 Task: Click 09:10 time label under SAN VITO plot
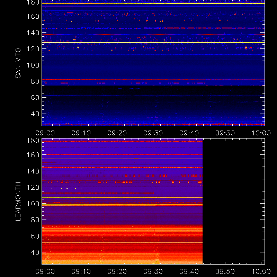coord(81,133)
